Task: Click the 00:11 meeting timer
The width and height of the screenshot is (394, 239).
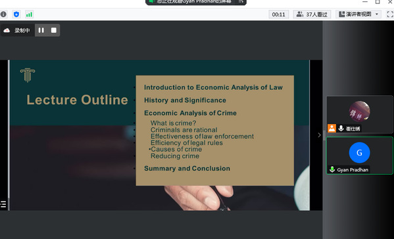Action: pyautogui.click(x=279, y=14)
